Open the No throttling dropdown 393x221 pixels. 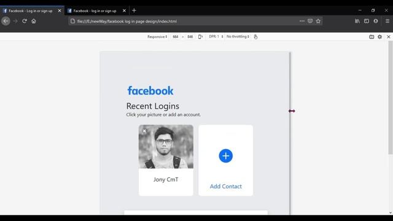click(x=238, y=37)
